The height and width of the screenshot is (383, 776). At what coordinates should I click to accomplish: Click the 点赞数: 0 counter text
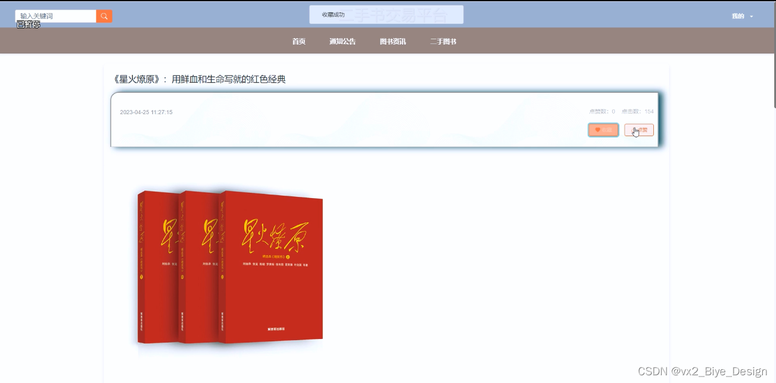coord(602,112)
